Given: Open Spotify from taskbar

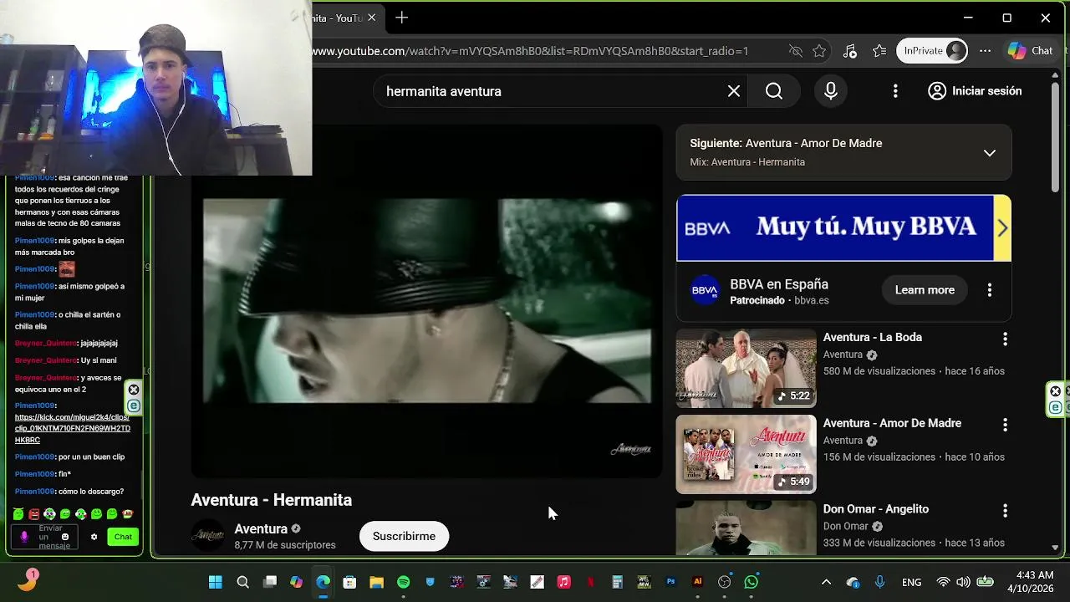Looking at the screenshot, I should (403, 582).
